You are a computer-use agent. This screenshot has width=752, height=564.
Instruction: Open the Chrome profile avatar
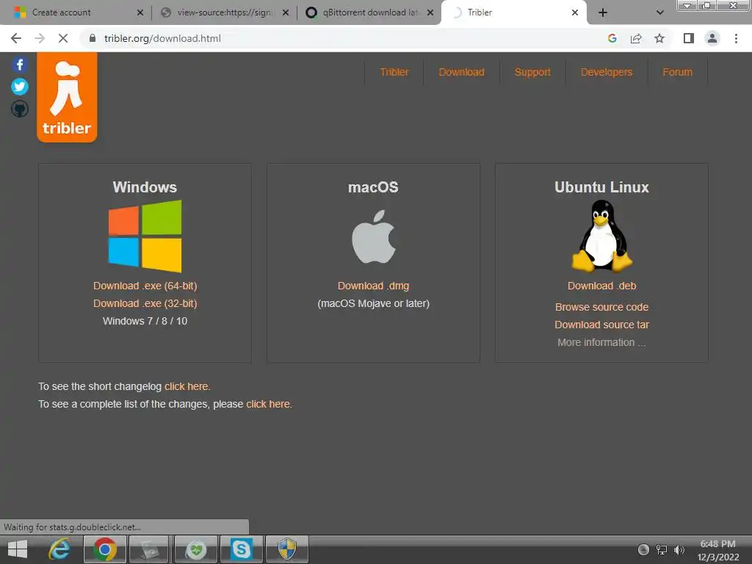click(712, 38)
